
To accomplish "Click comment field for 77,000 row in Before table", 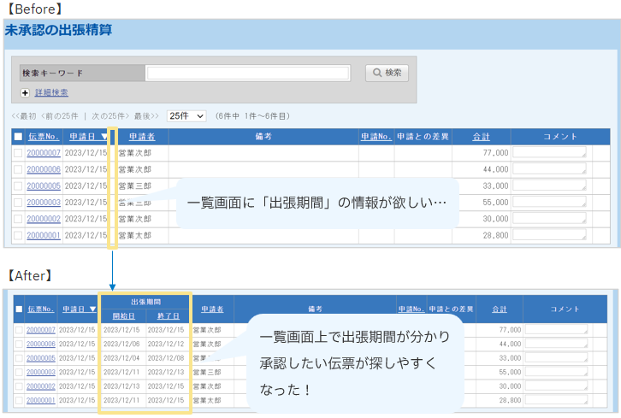I will [x=550, y=153].
